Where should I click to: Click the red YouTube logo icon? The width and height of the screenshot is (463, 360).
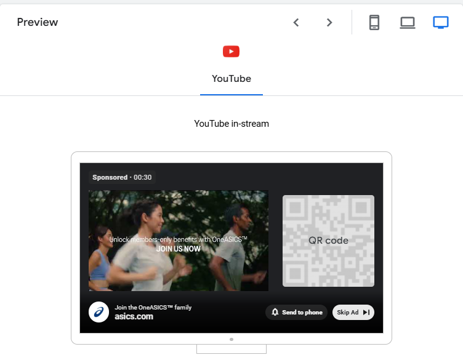tap(231, 51)
